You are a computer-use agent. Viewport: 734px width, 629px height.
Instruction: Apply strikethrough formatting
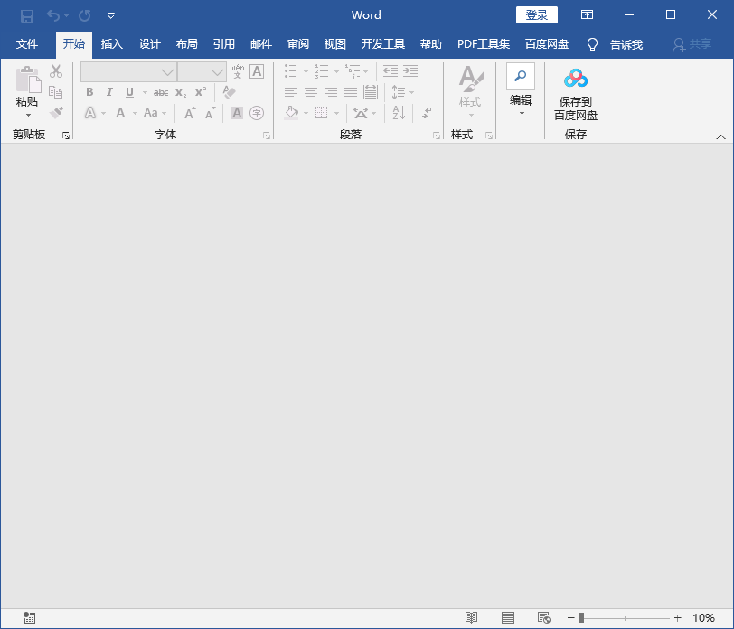pos(161,92)
